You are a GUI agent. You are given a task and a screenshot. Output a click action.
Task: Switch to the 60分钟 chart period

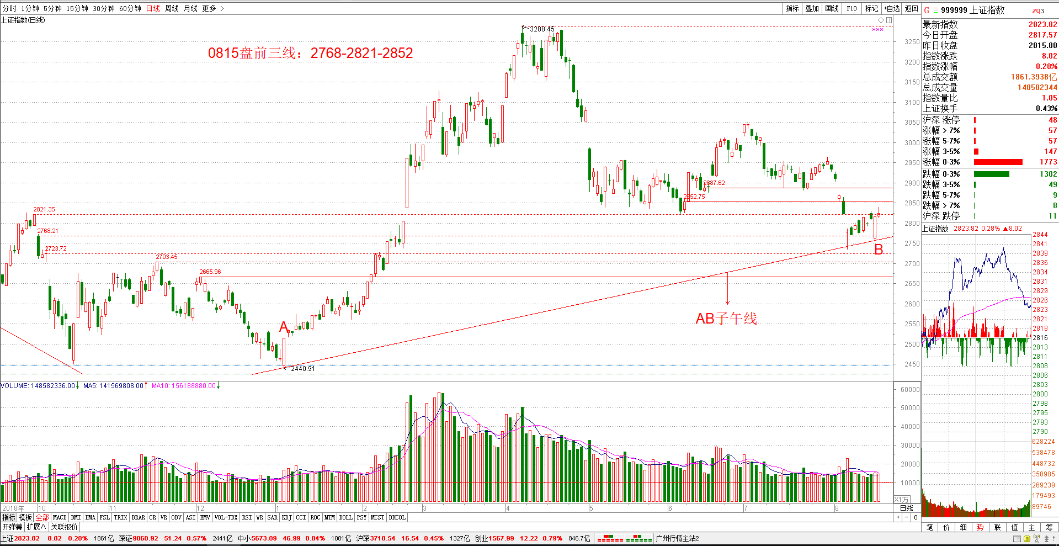tap(130, 8)
